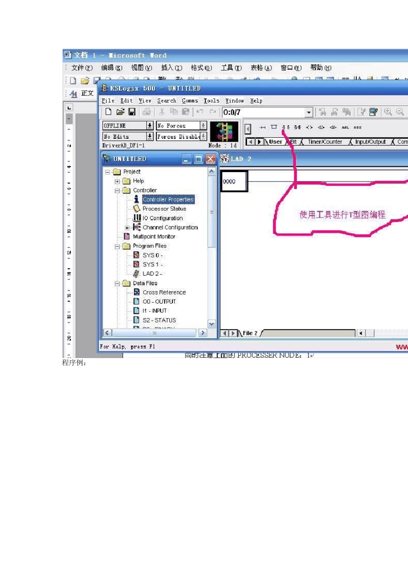This screenshot has height=577, width=408.
Task: Open the Word 插入 (Insert) menu
Action: point(171,68)
